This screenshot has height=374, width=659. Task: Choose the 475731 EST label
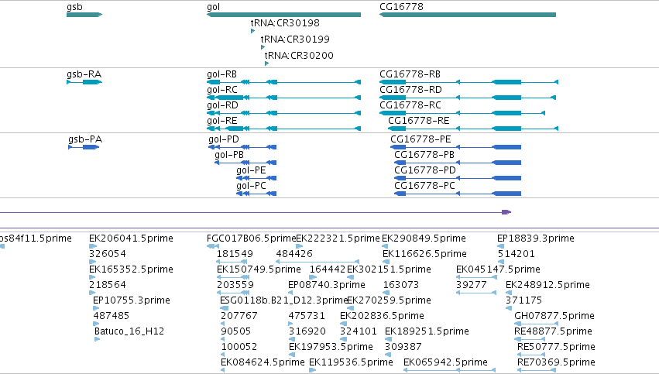[307, 317]
